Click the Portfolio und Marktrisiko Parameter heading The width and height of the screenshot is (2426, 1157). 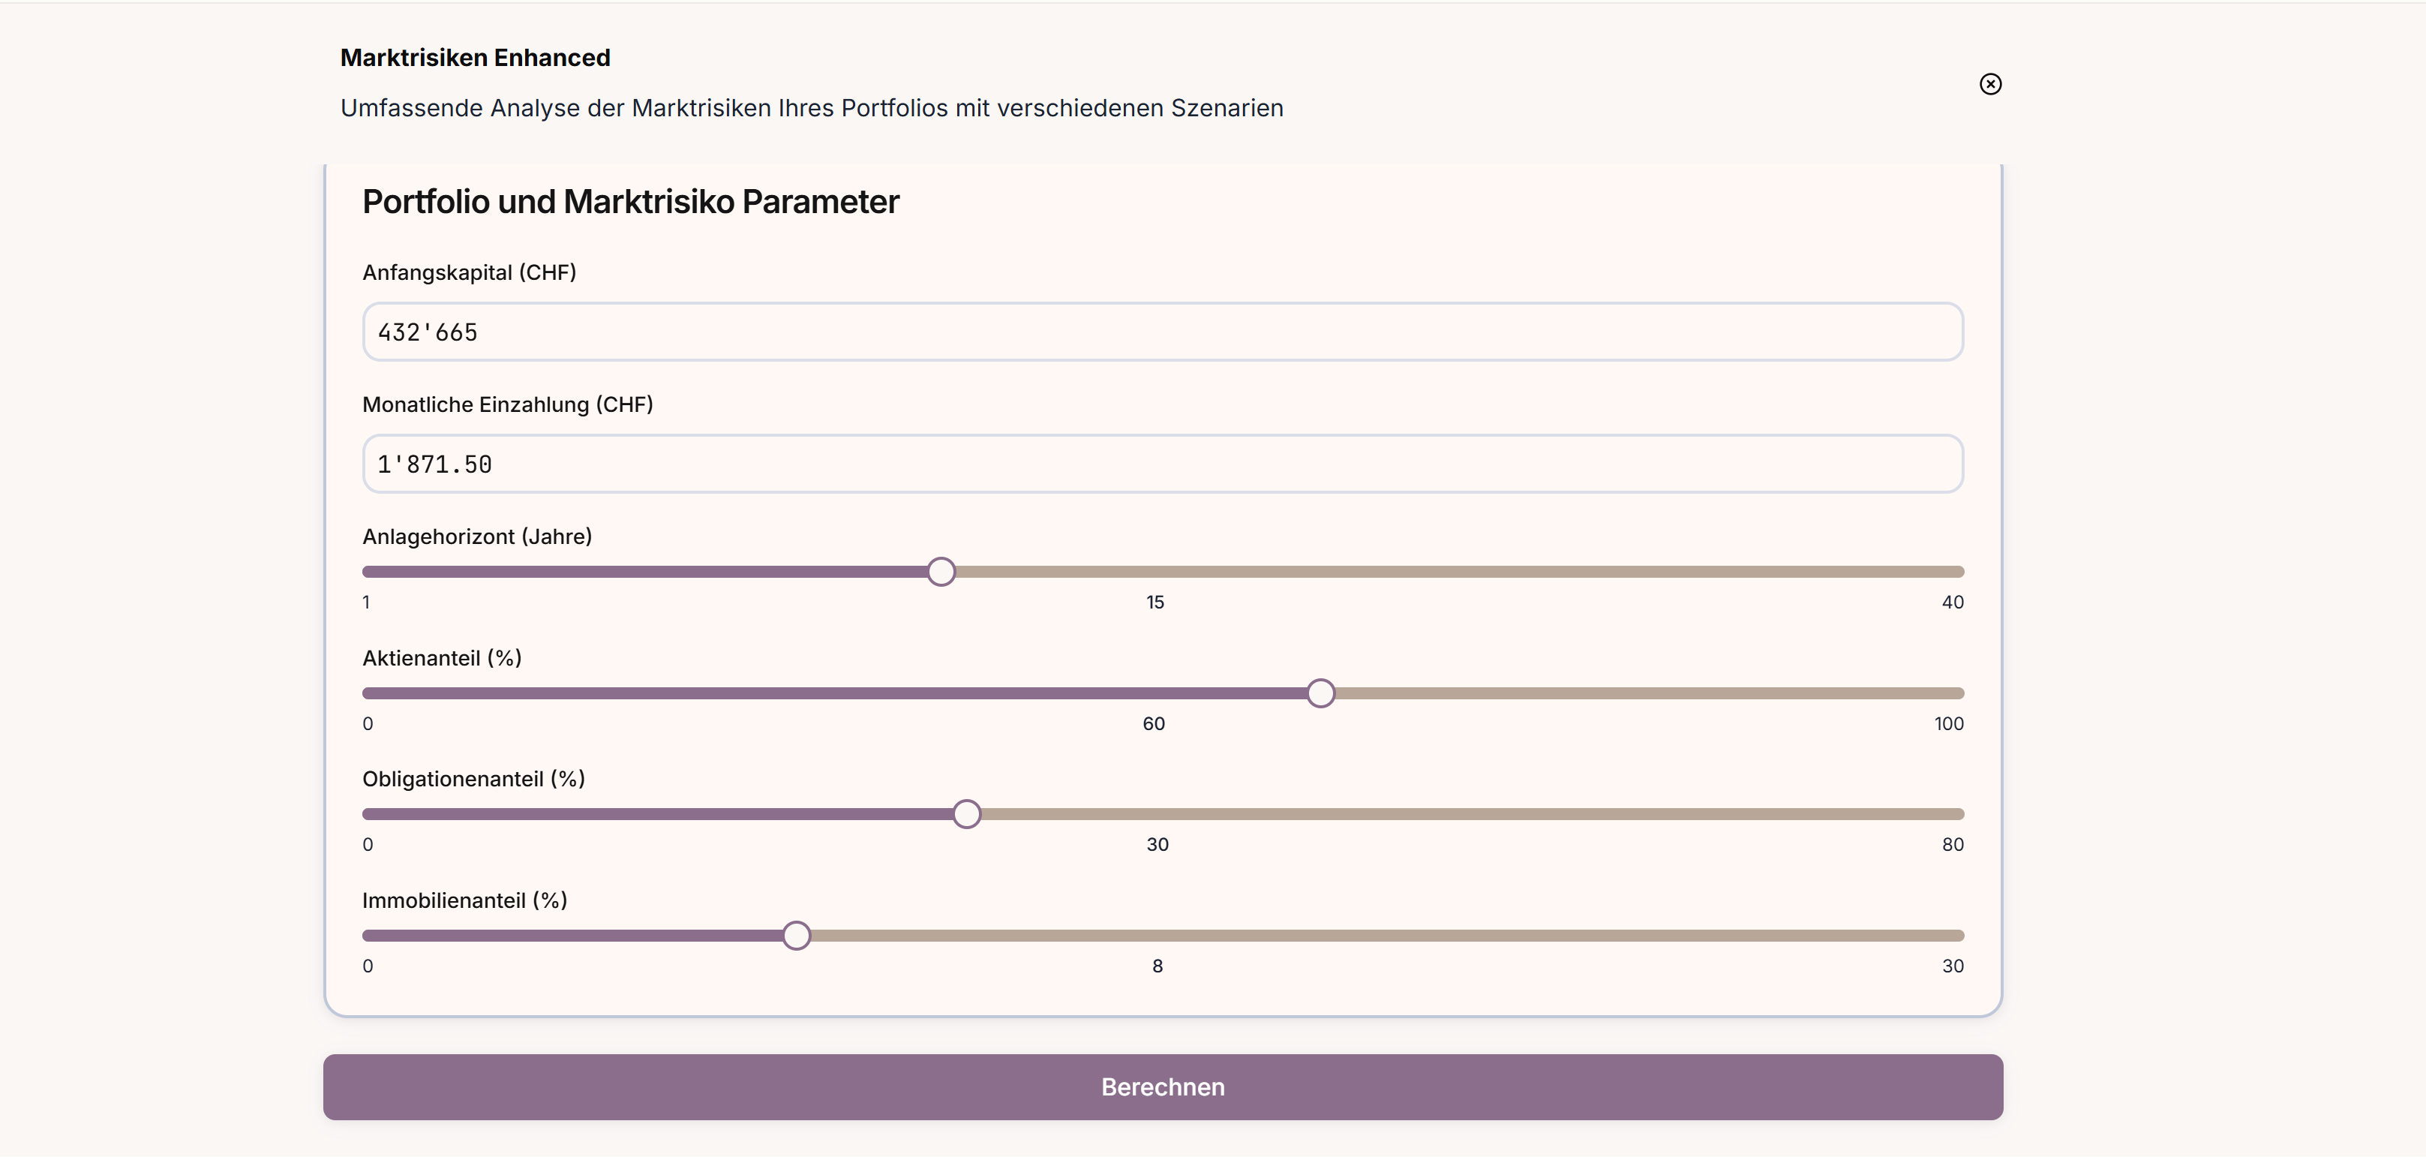[x=630, y=202]
